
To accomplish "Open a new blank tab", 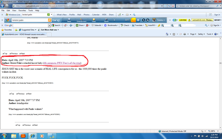I will pos(49,34).
